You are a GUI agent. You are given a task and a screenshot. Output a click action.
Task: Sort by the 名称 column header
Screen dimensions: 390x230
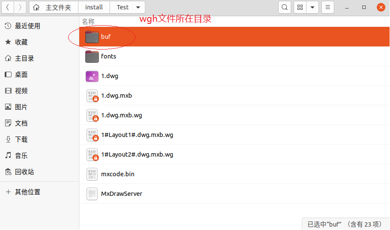(x=88, y=22)
